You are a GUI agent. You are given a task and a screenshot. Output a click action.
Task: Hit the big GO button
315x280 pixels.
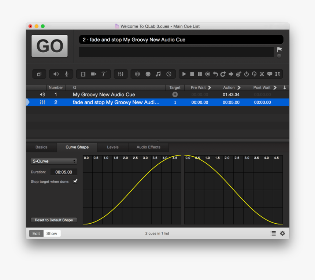[x=49, y=45]
